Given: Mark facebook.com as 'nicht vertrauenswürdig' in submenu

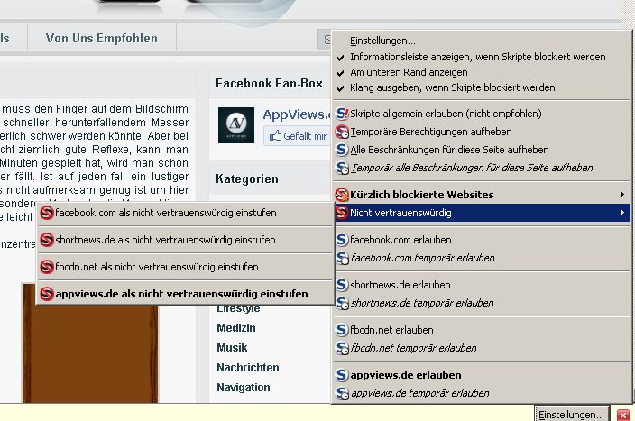Looking at the screenshot, I should tap(185, 213).
